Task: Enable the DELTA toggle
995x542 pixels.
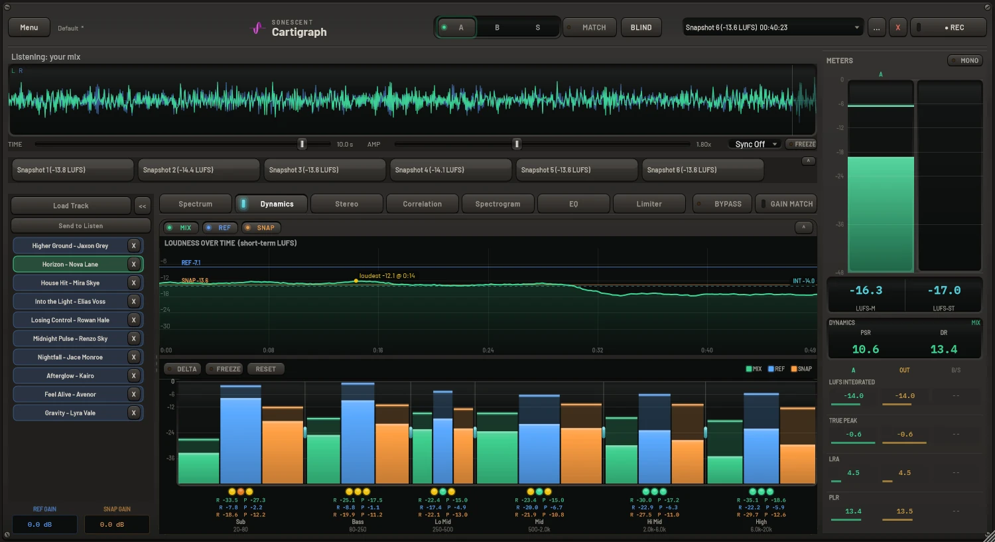Action: pos(182,369)
